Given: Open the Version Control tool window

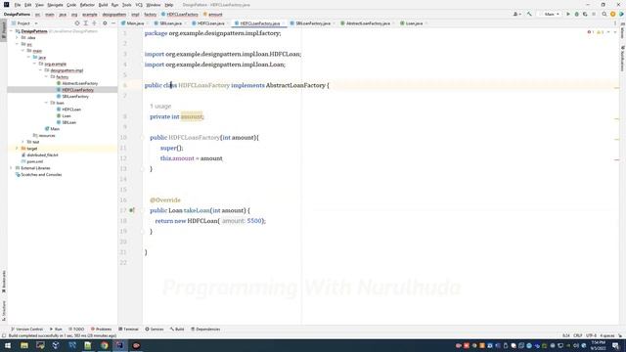Looking at the screenshot, I should tap(26, 330).
